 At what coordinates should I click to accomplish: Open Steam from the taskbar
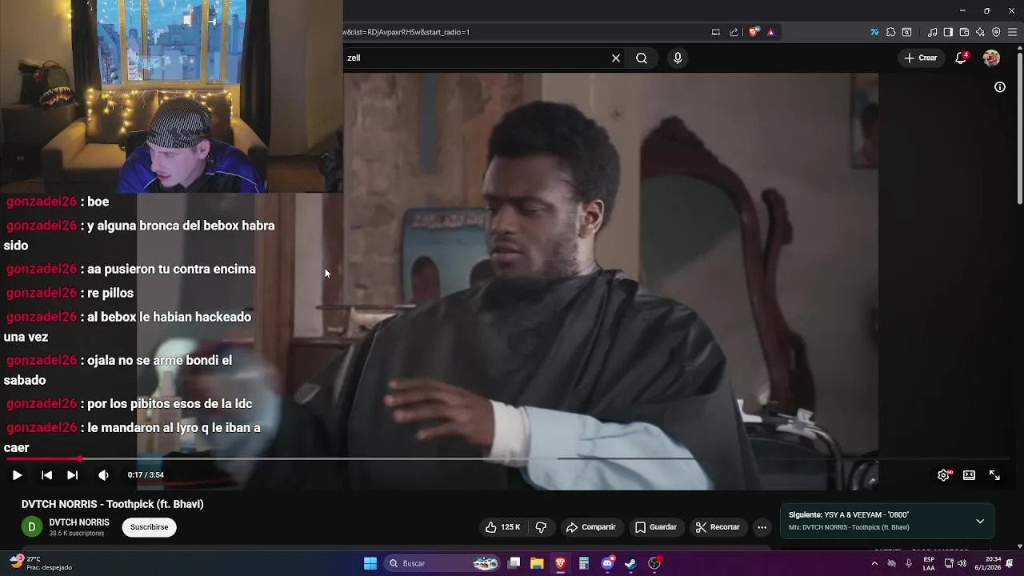pyautogui.click(x=630, y=563)
